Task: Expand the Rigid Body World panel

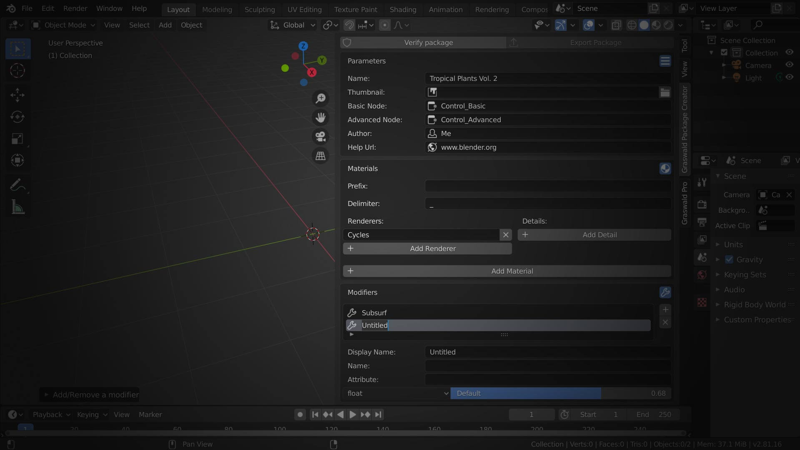Action: 755,304
